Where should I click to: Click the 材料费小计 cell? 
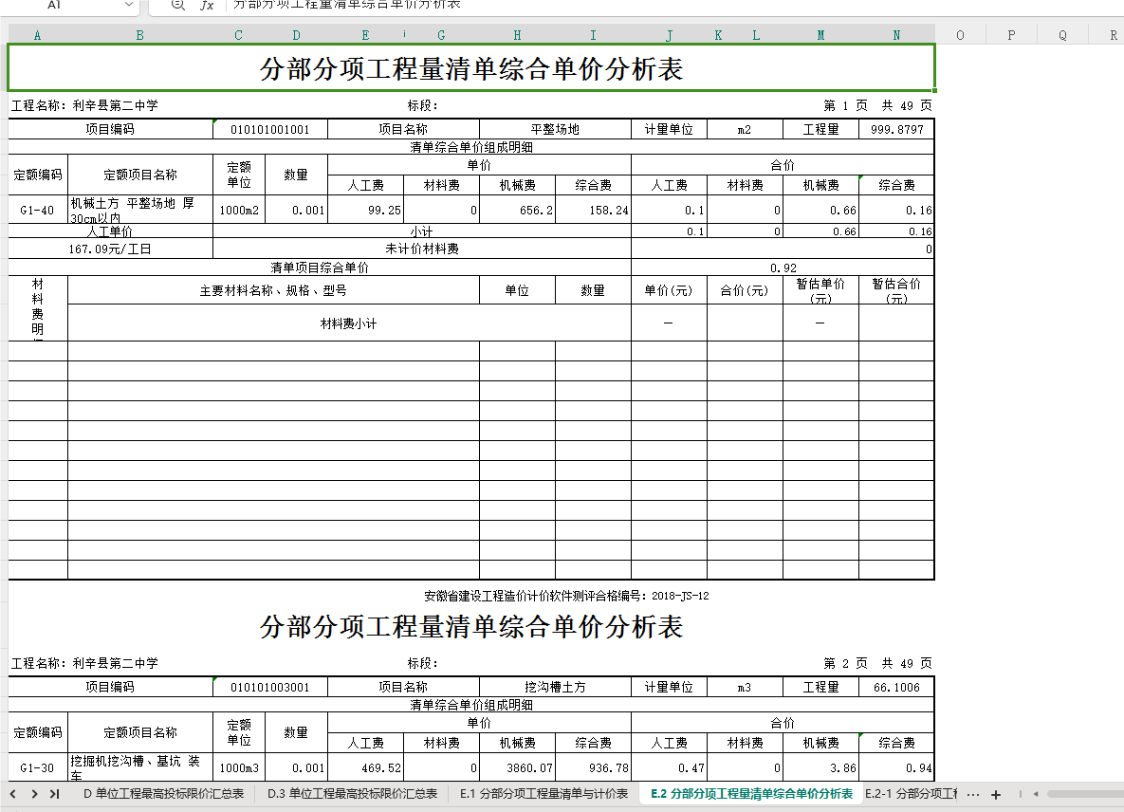[x=349, y=323]
